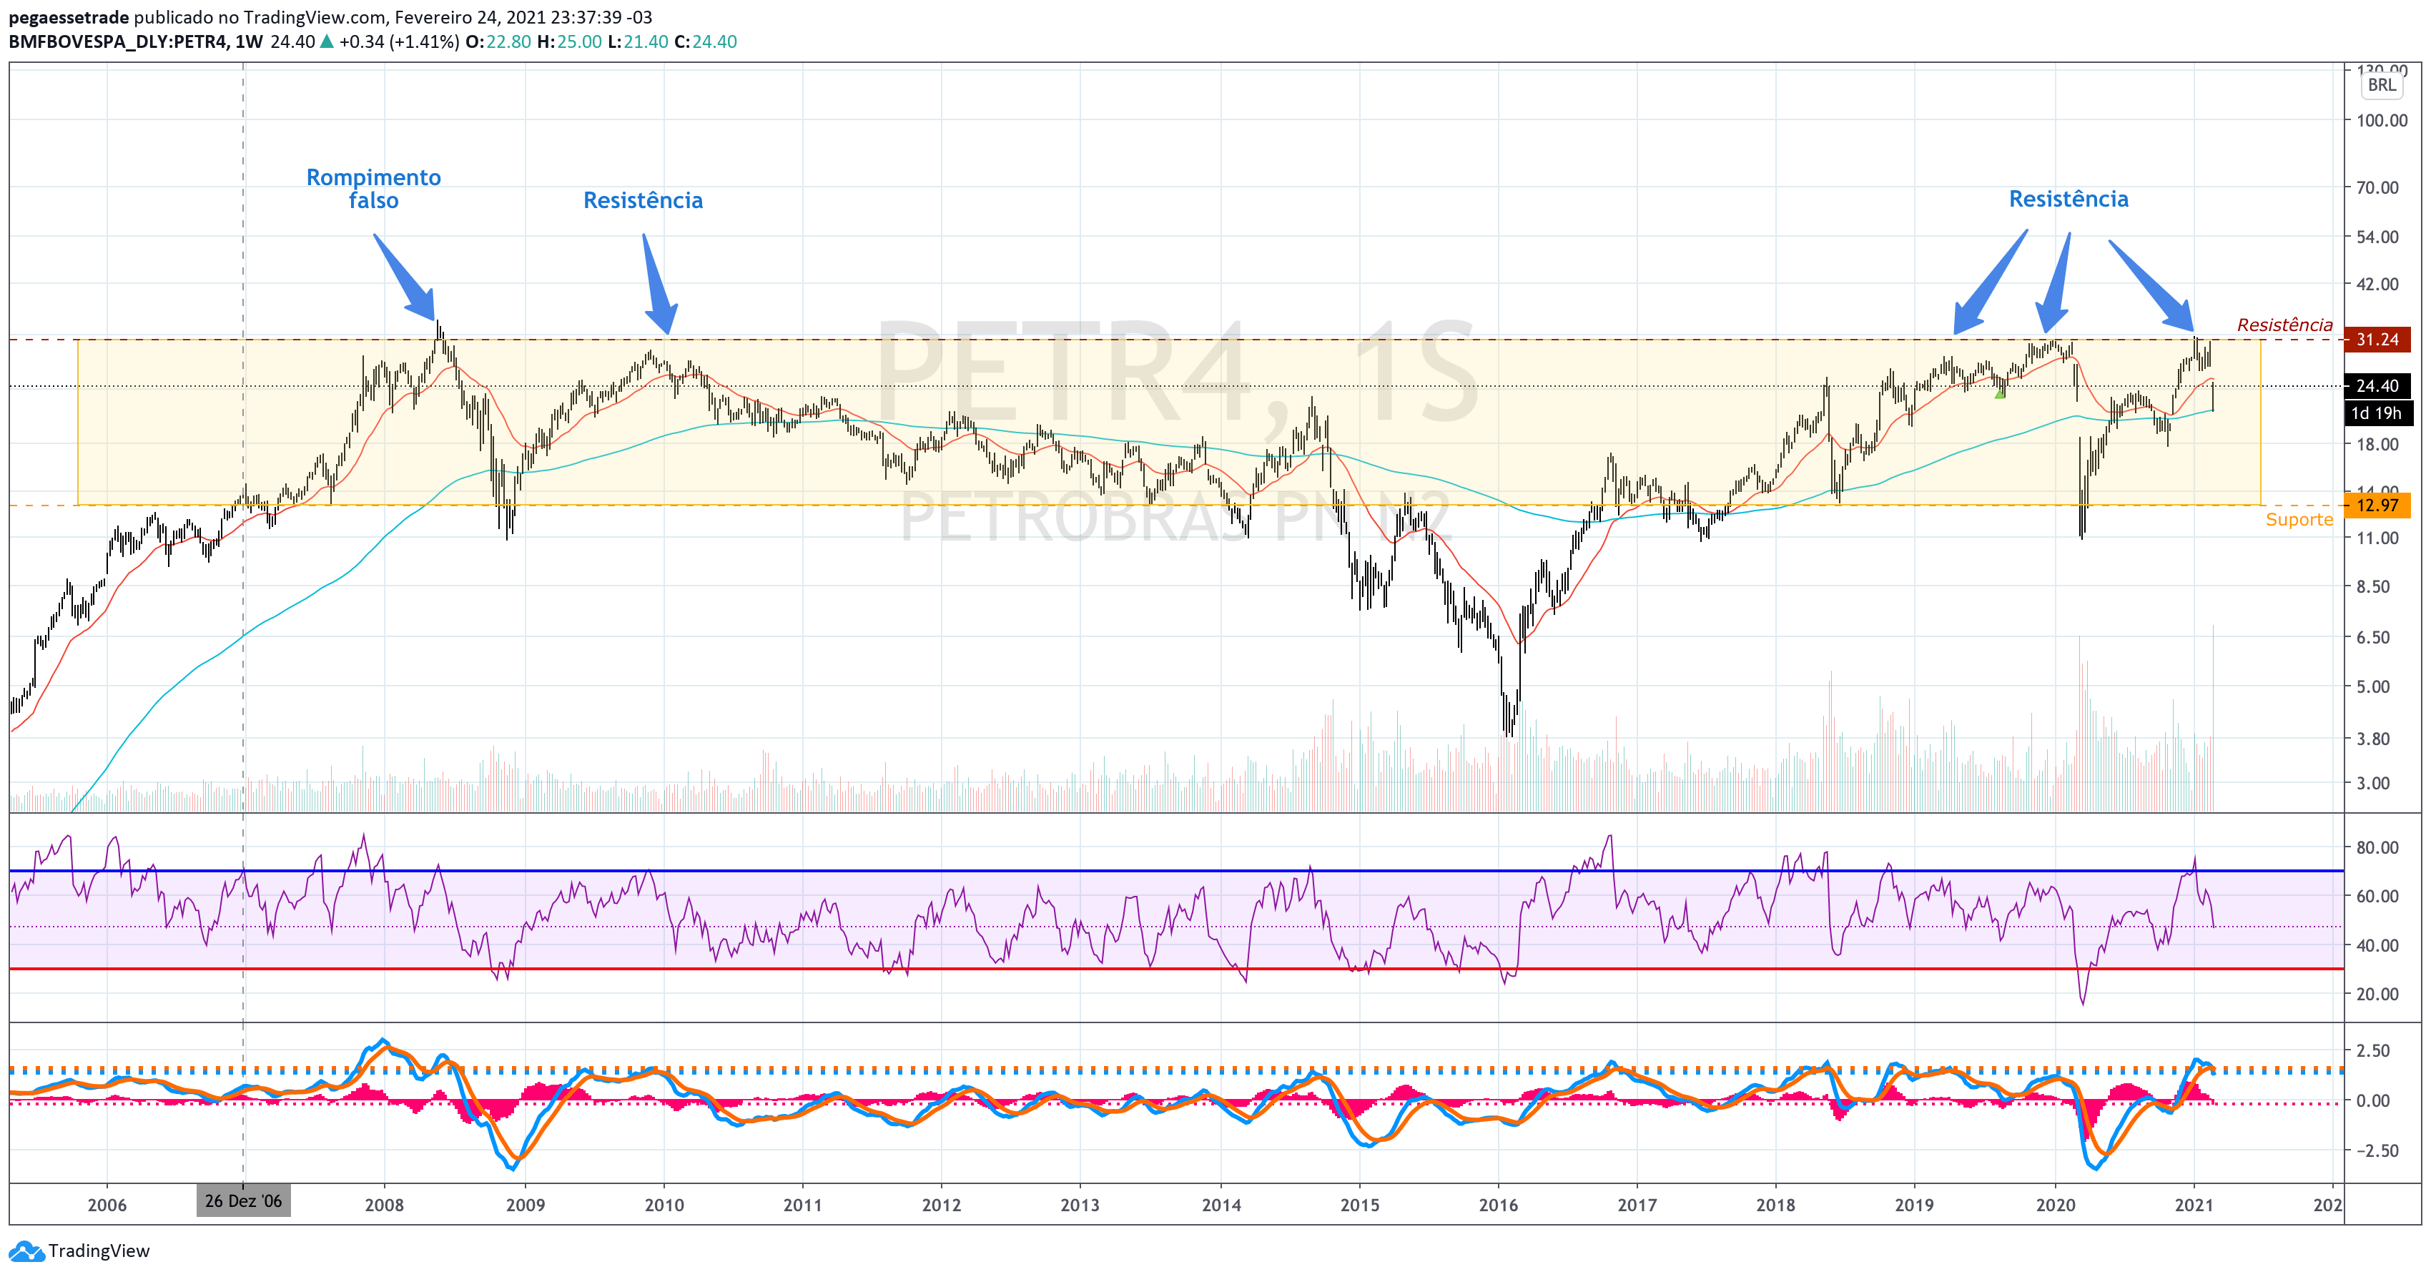Click the TradingView wordmark text
This screenshot has height=1277, width=2431.
[99, 1251]
